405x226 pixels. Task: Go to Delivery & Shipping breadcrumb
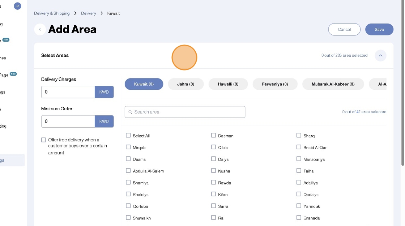click(52, 13)
